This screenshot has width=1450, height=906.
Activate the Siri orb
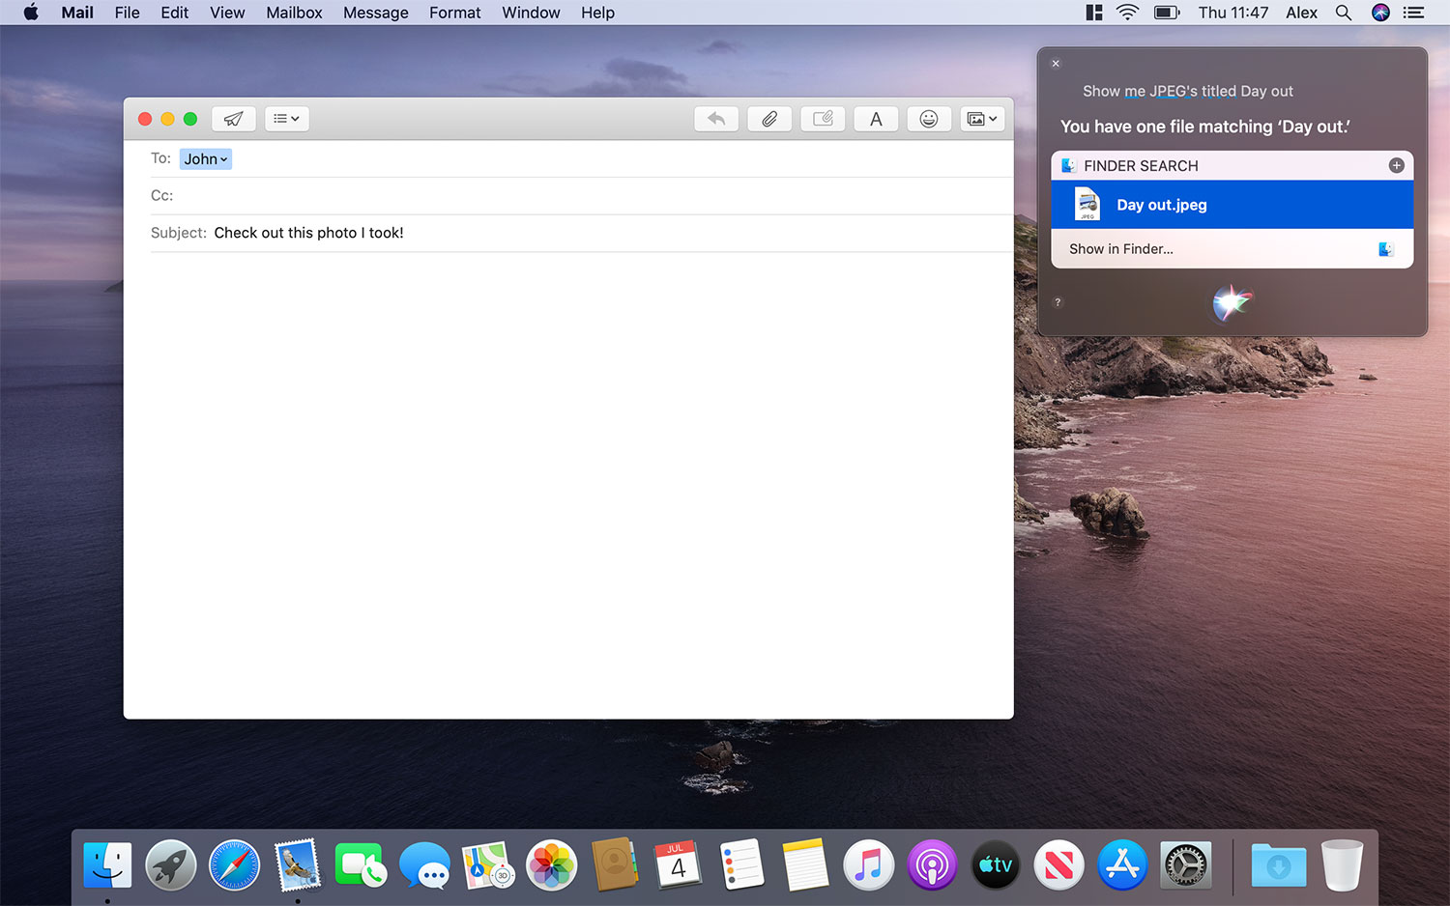pos(1232,303)
